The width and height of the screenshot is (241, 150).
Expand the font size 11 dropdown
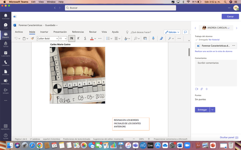pyautogui.click(x=66, y=38)
